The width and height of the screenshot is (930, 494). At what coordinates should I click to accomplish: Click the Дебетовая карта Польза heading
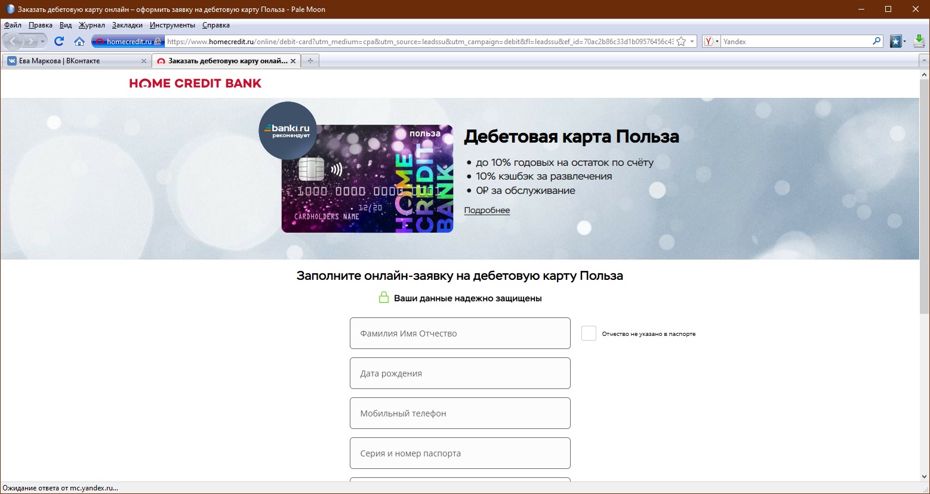pyautogui.click(x=571, y=137)
